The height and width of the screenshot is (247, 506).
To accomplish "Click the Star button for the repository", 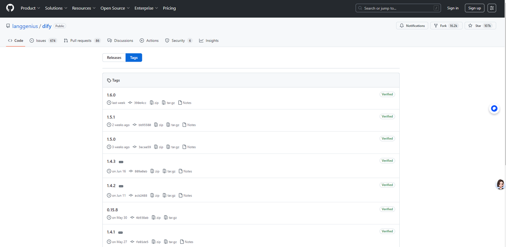I will [480, 26].
